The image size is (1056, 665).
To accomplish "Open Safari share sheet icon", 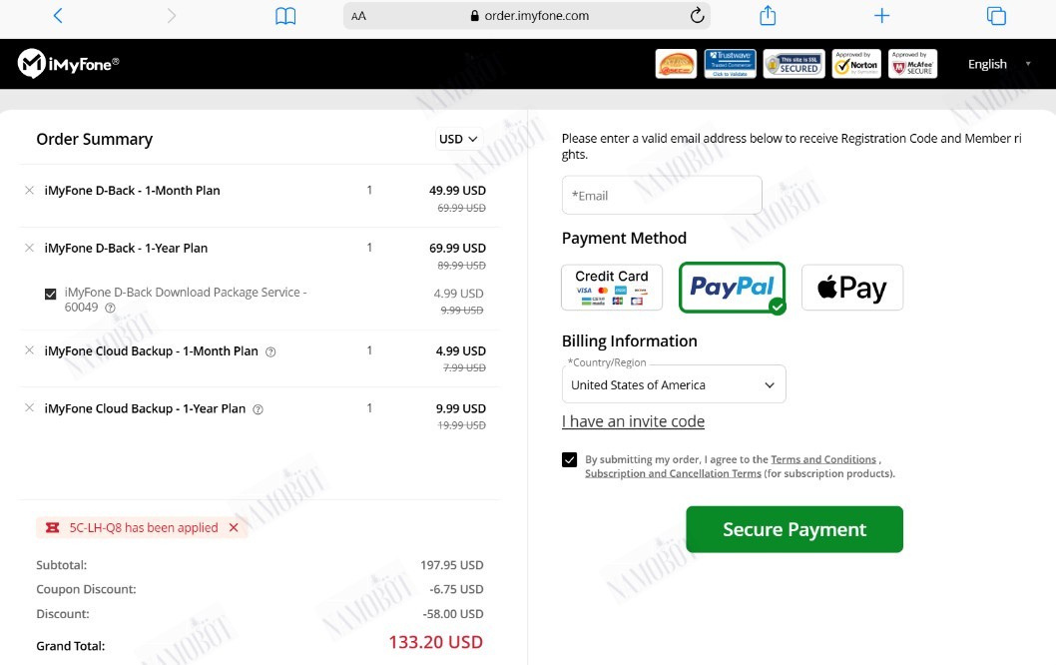I will click(x=768, y=15).
